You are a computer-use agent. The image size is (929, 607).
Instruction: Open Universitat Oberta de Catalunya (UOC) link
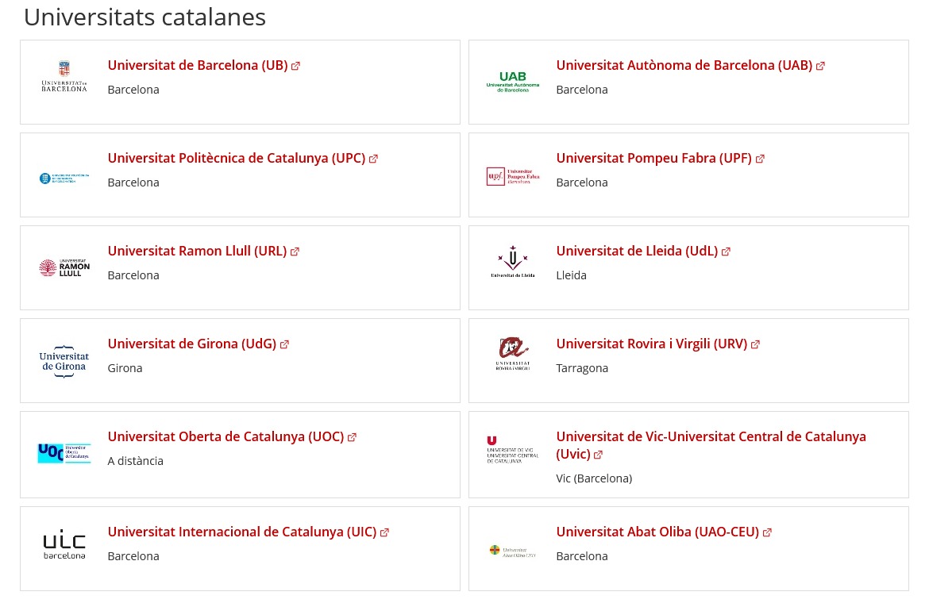click(226, 436)
